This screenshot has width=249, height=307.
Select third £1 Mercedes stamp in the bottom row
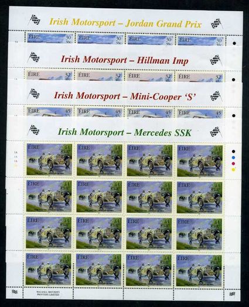[149, 270]
